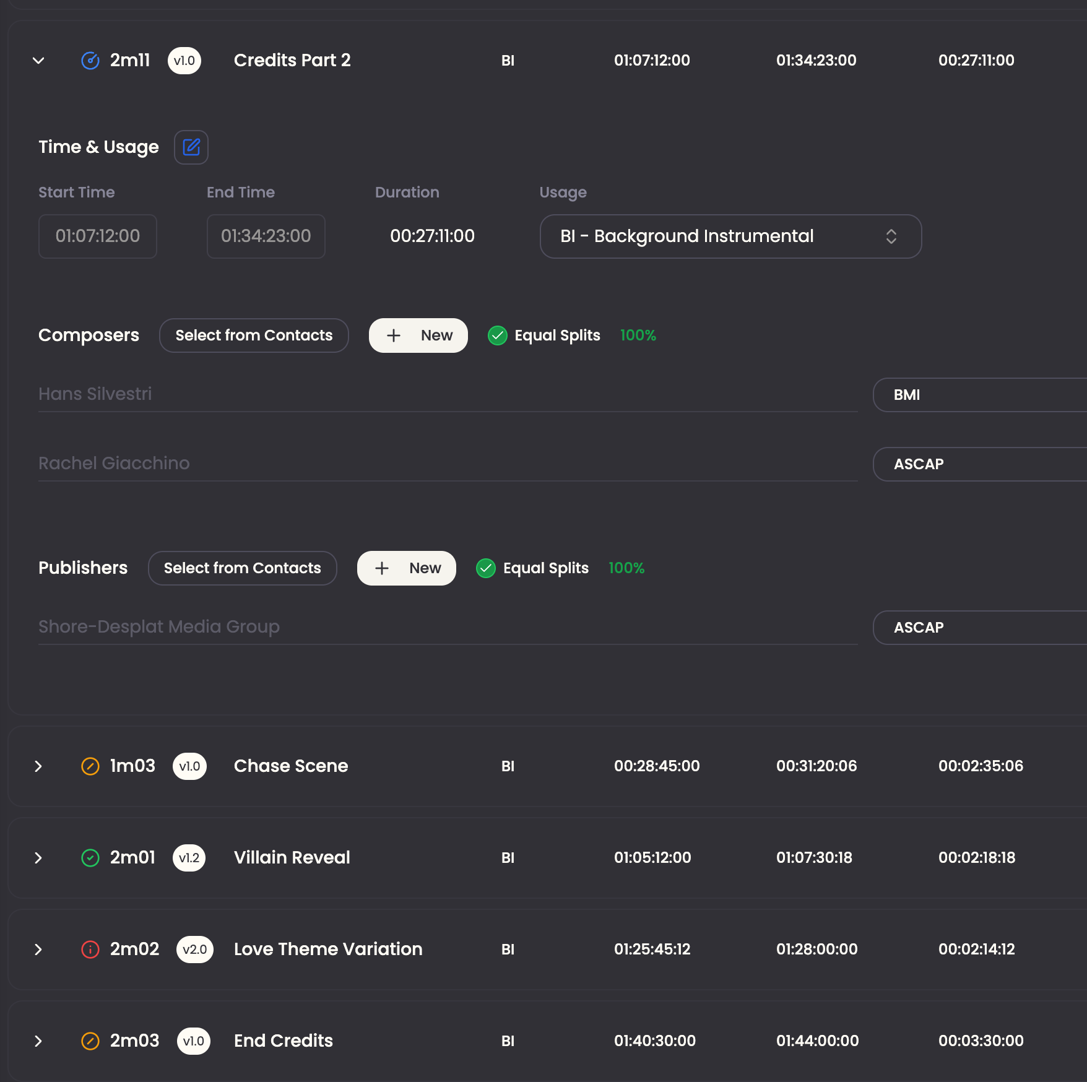The image size is (1087, 1082).
Task: Open the BMI society dropdown for Hans Silvestri
Action: [x=980, y=395]
